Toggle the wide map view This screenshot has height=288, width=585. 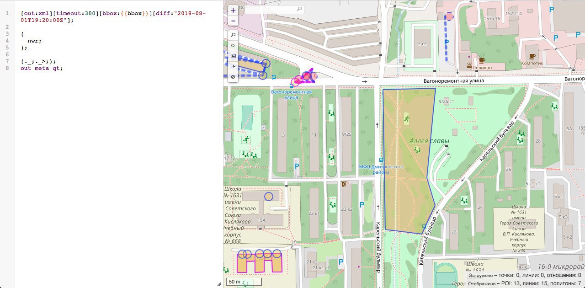[x=233, y=66]
